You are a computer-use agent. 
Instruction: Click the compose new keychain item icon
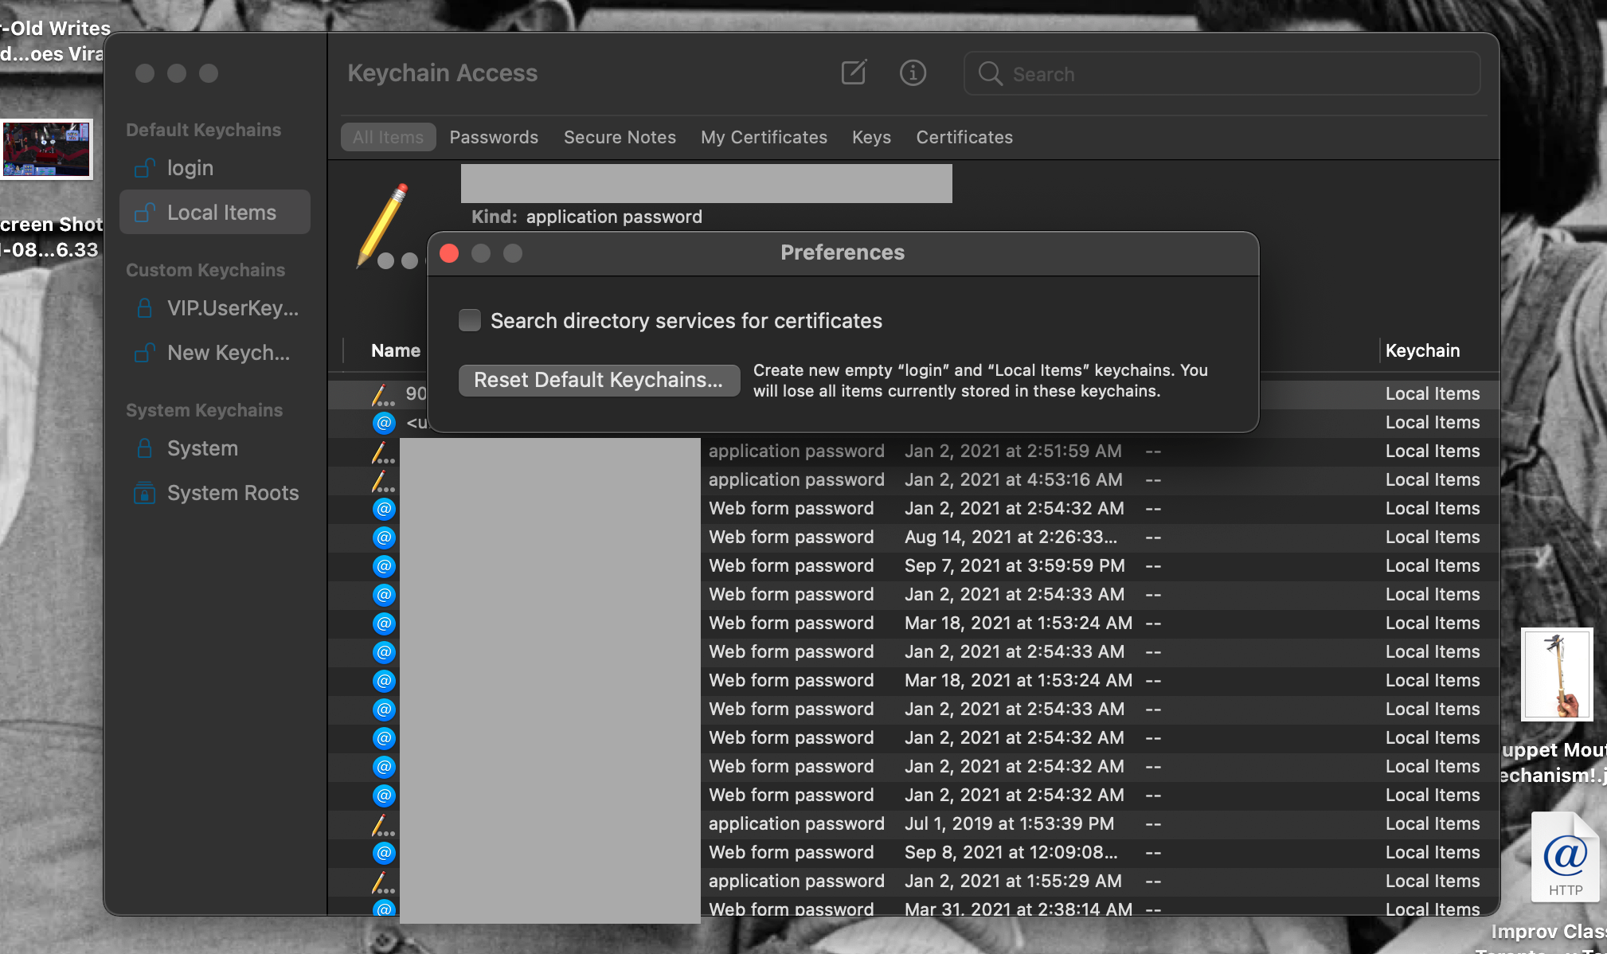tap(854, 72)
